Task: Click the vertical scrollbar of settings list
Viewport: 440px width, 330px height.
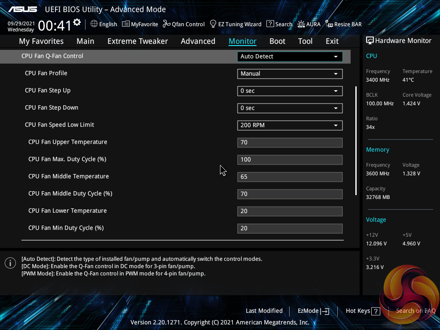Action: point(356,141)
